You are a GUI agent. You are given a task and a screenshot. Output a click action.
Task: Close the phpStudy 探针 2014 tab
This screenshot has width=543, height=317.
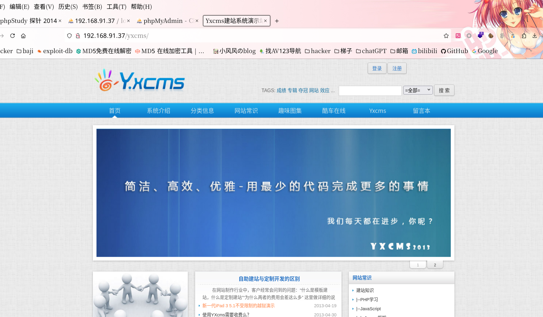click(60, 21)
